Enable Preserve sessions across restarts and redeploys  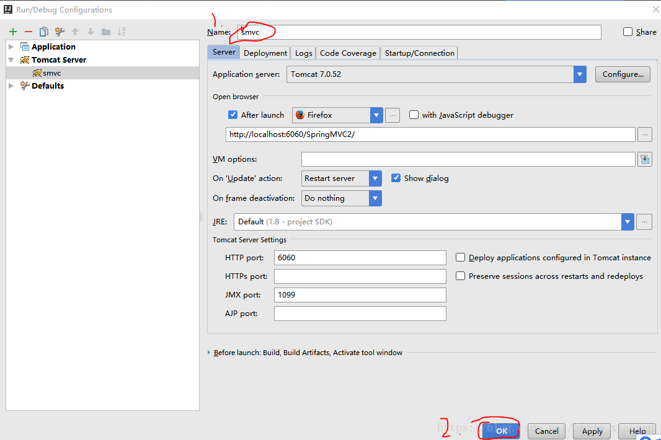[460, 276]
